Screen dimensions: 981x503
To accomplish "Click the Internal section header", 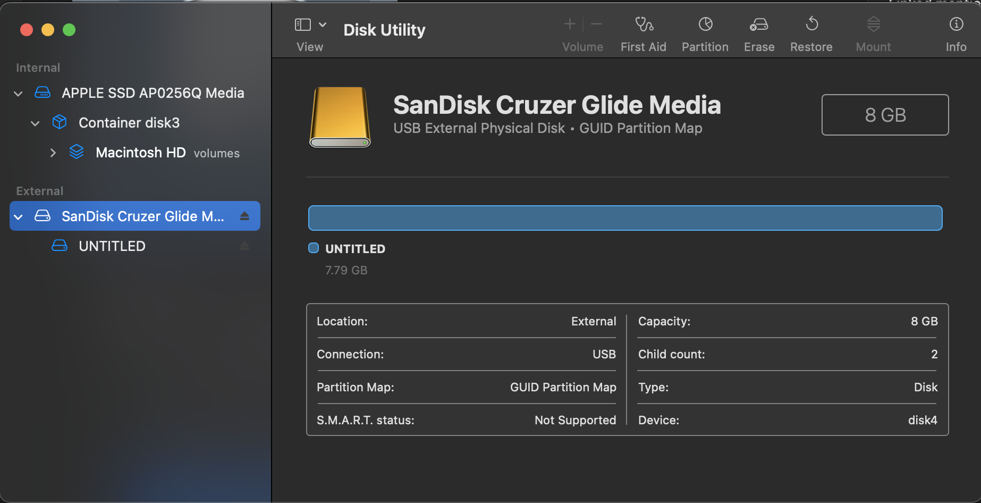I will click(x=38, y=68).
